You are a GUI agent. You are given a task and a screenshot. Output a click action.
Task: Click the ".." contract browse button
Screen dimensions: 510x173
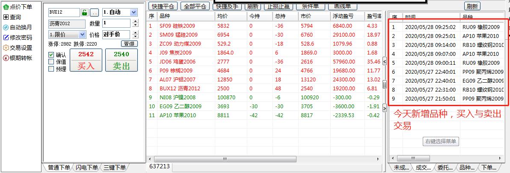(x=94, y=13)
